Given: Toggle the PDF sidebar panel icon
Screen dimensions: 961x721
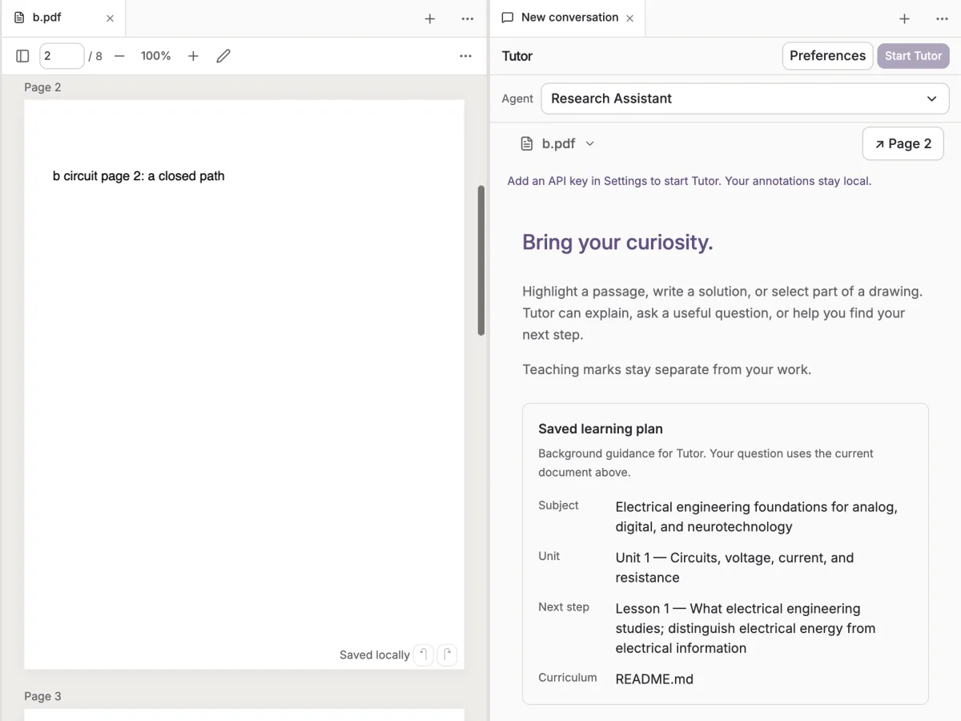Looking at the screenshot, I should point(22,56).
